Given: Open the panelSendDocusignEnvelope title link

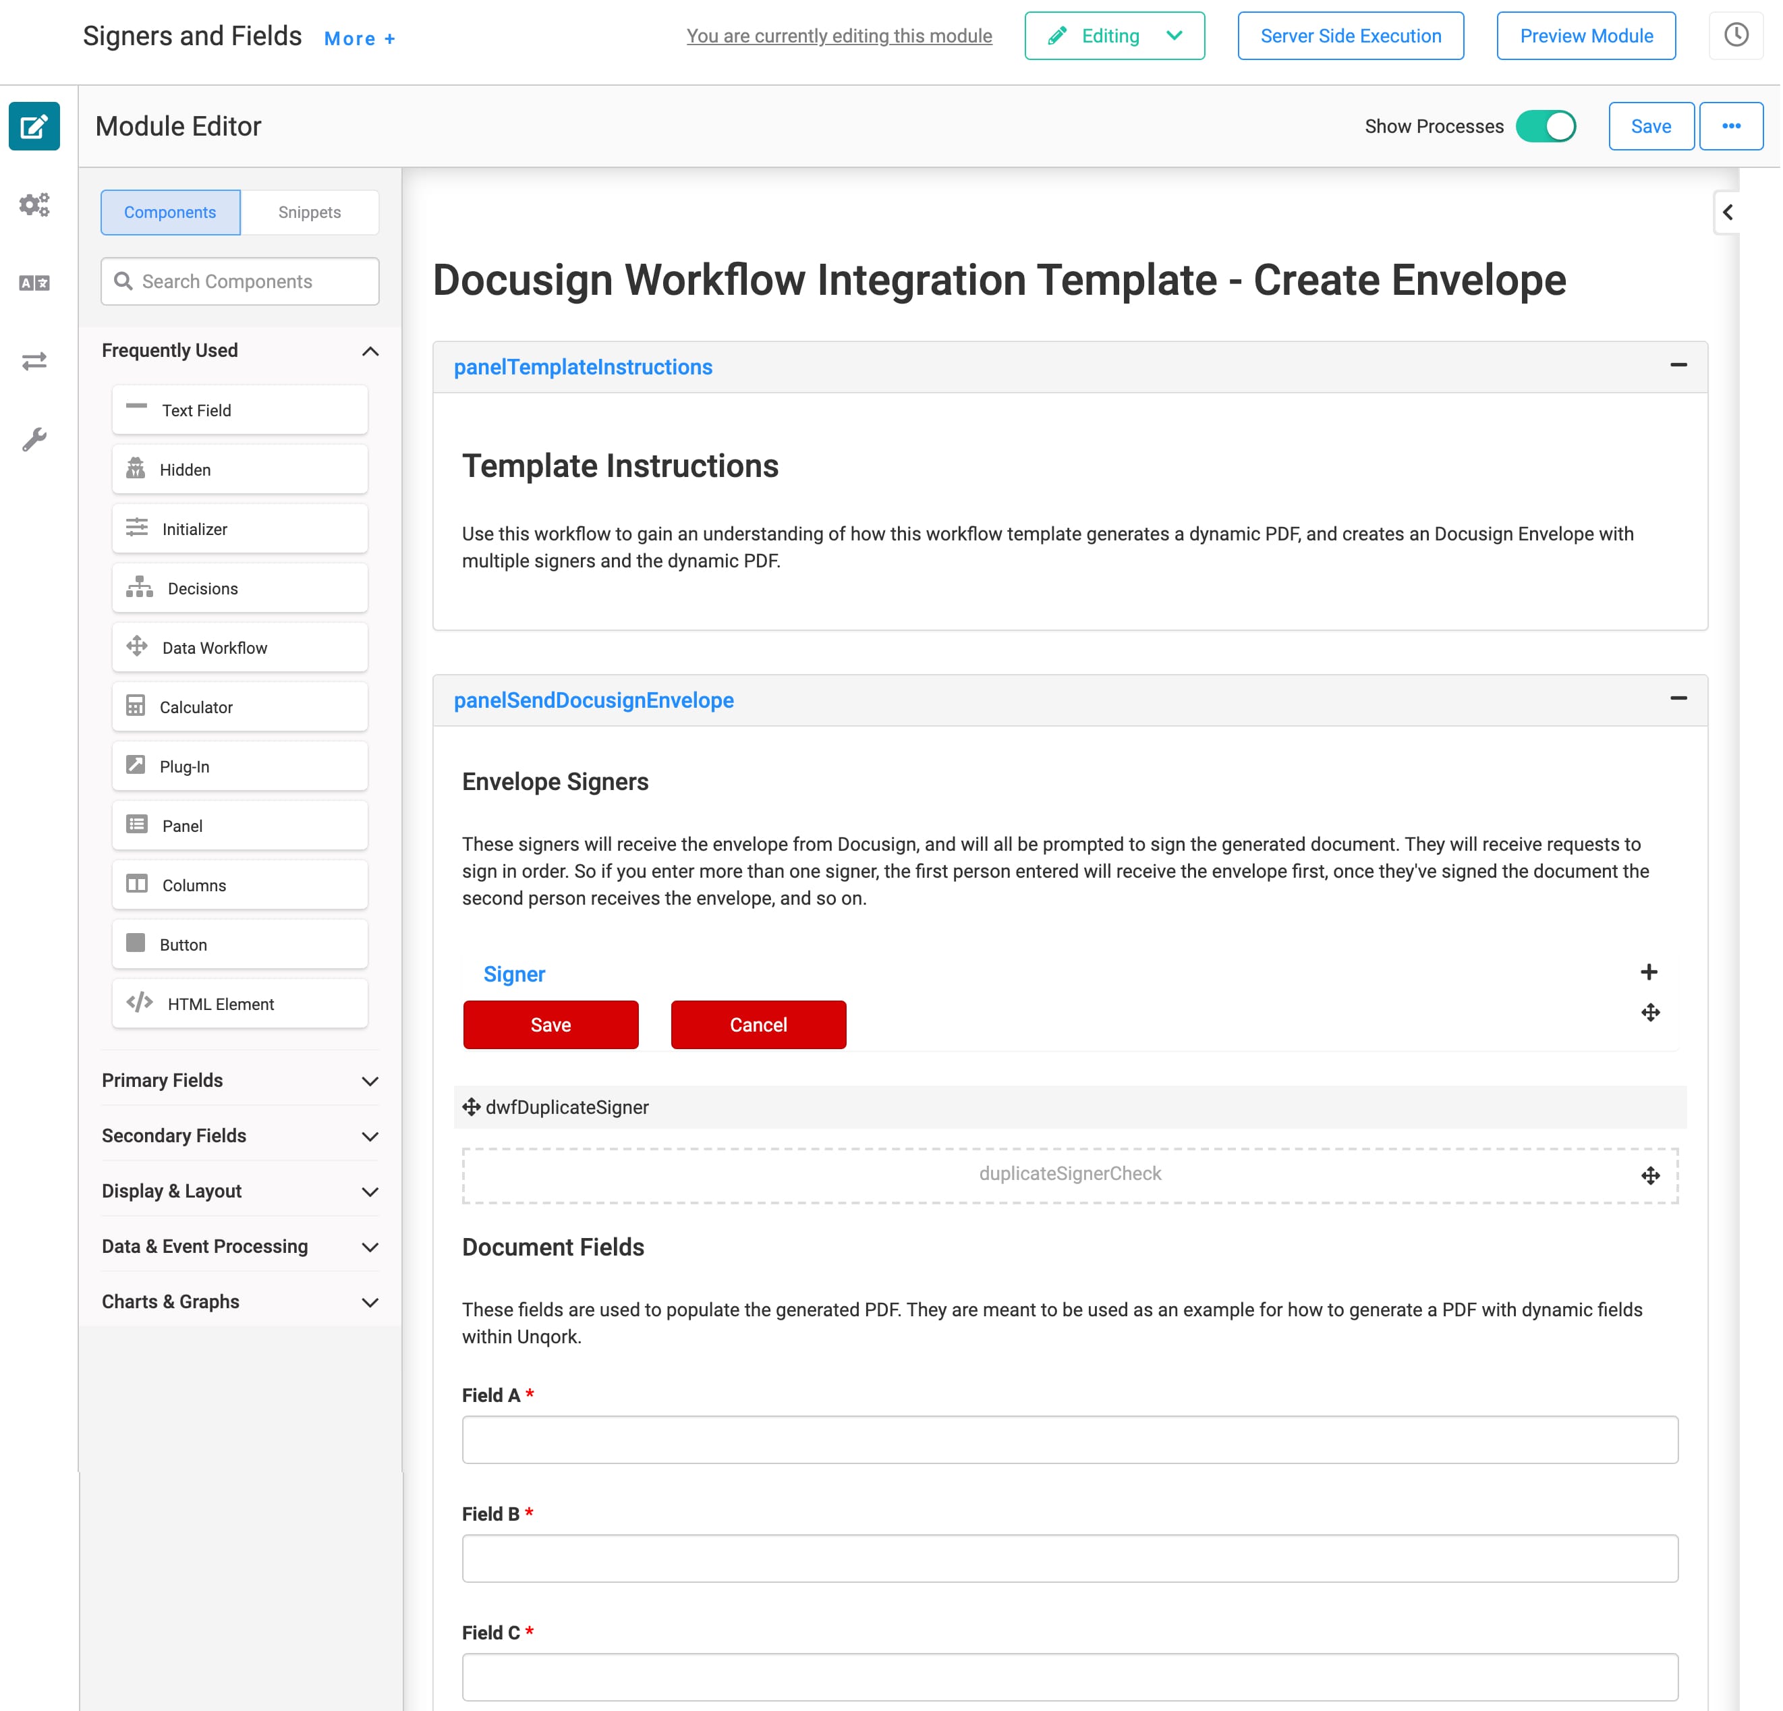Looking at the screenshot, I should (594, 700).
